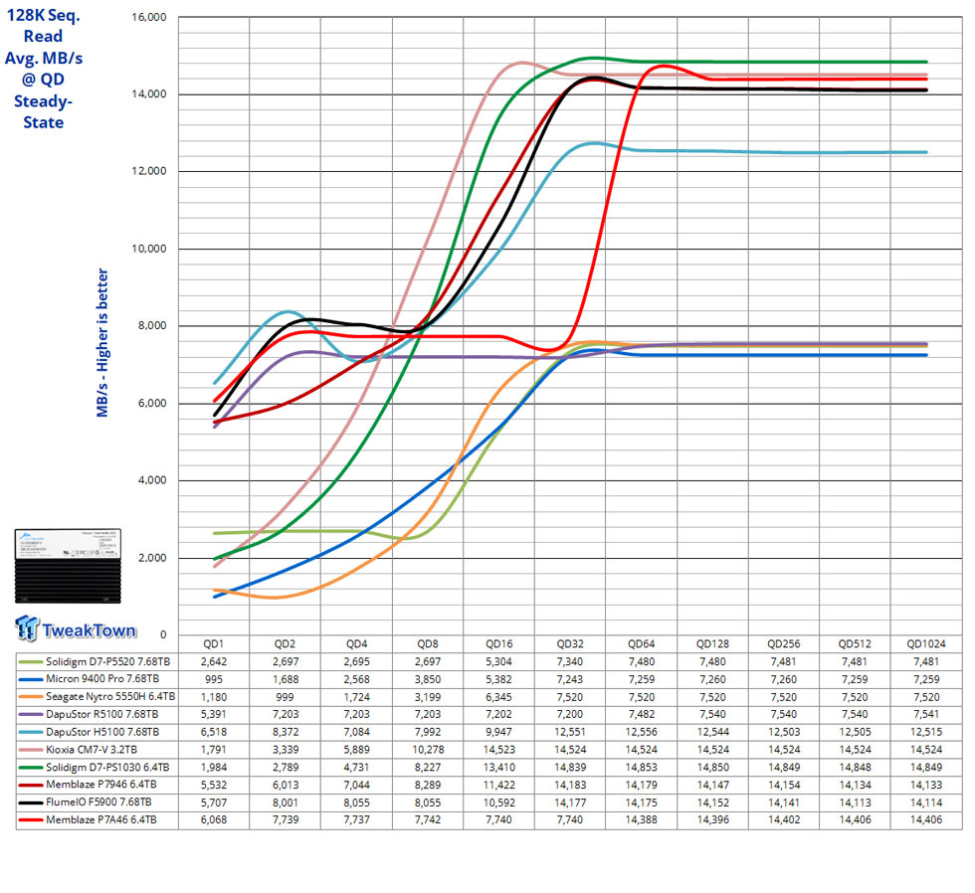Click the Solidigm D7-P5520 QD1 value 2,642
This screenshot has height=893, width=975.
[213, 662]
